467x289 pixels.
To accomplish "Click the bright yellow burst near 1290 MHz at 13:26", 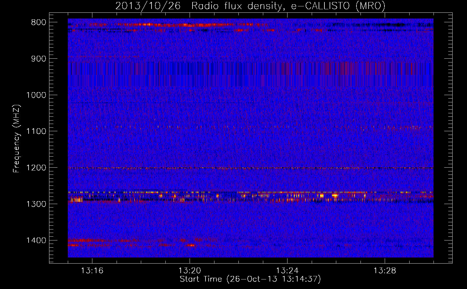I will coord(335,196).
